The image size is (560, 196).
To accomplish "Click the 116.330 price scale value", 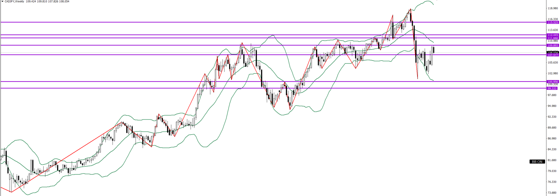I will click(553, 19).
